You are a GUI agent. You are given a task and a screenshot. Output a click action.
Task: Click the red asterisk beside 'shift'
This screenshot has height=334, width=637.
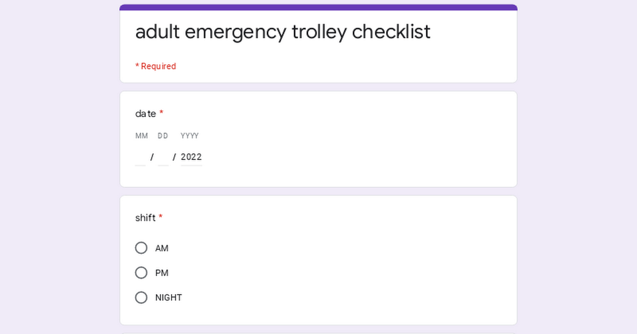click(161, 217)
